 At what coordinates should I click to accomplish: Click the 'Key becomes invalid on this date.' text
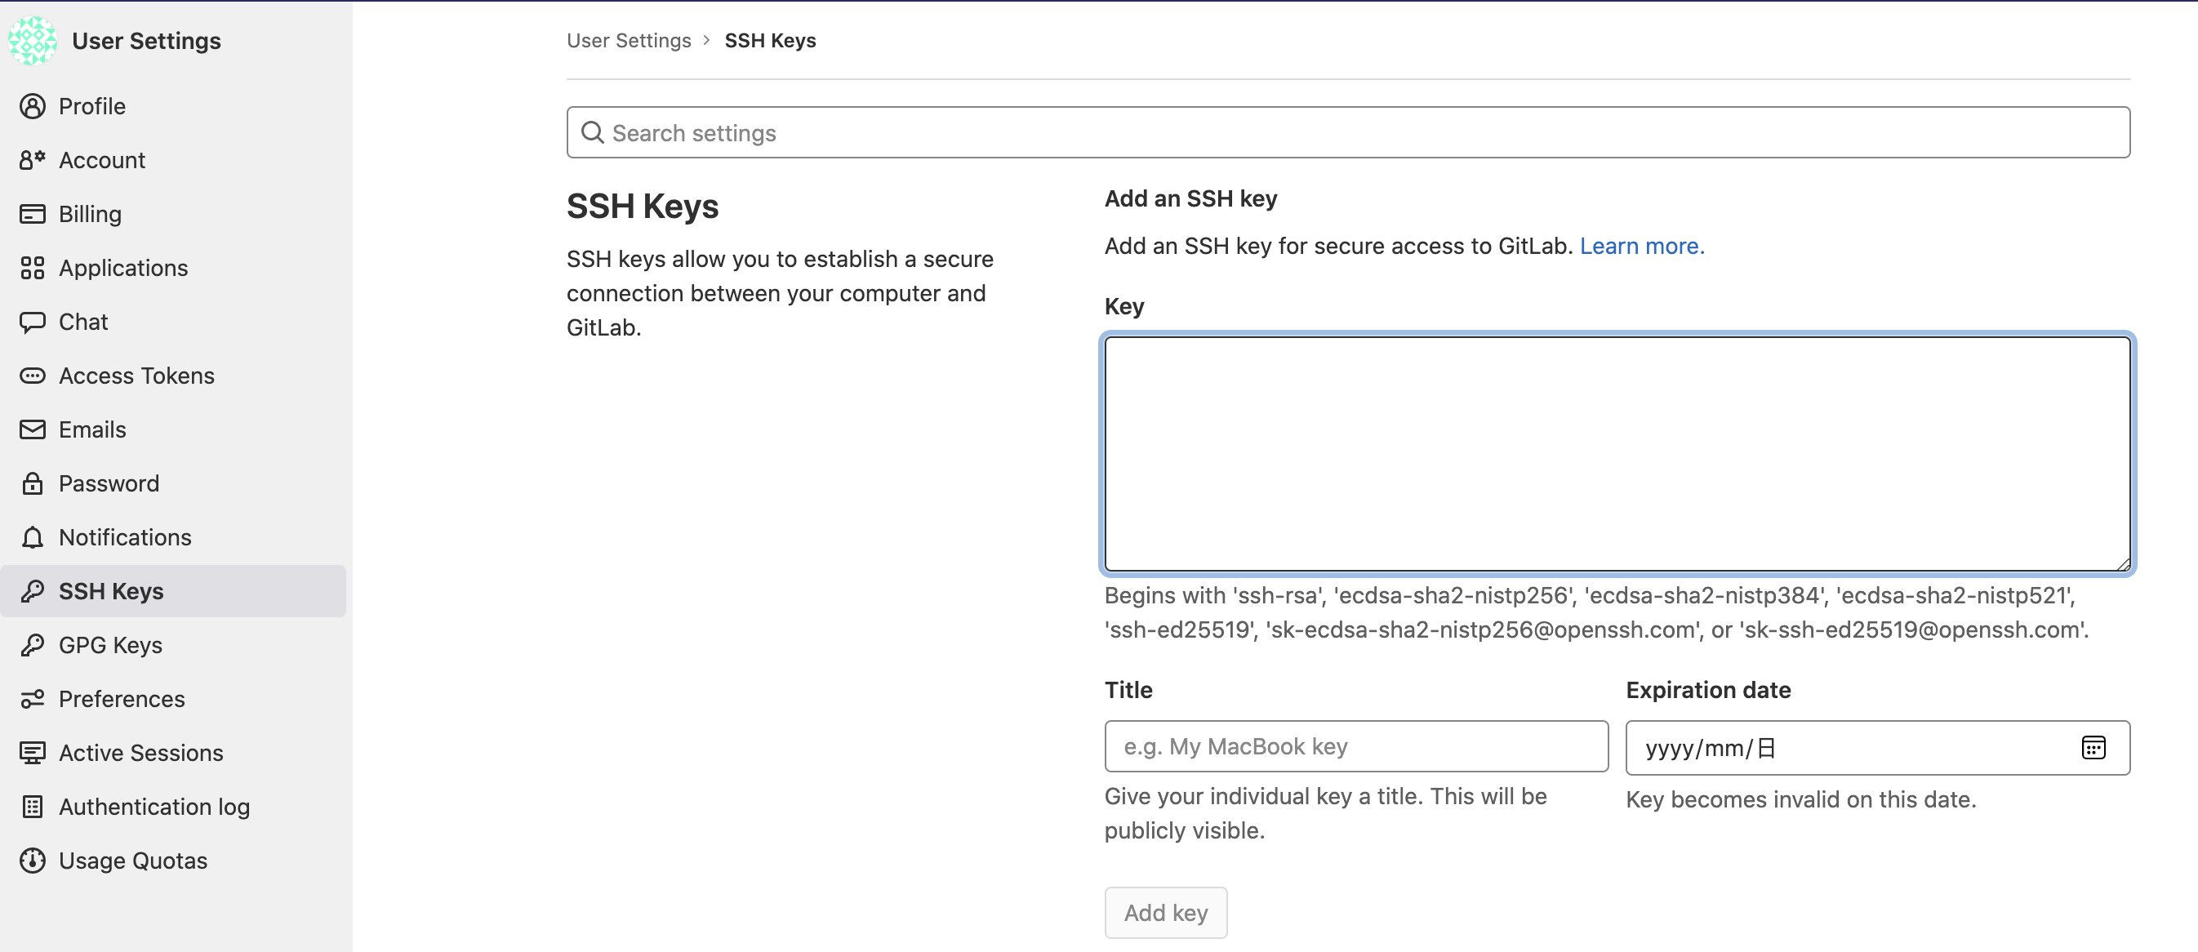[1800, 799]
